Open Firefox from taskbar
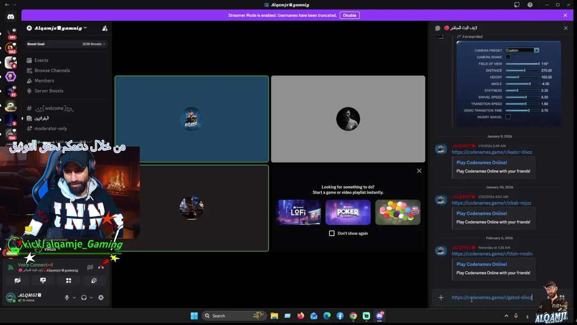577x325 pixels. pyautogui.click(x=301, y=316)
